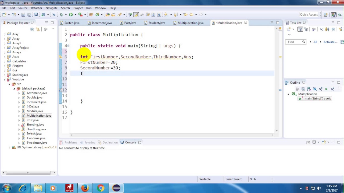Image resolution: width=344 pixels, height=193 pixels.
Task: Open the Package Explorer view menu triangle
Action: coord(53,29)
